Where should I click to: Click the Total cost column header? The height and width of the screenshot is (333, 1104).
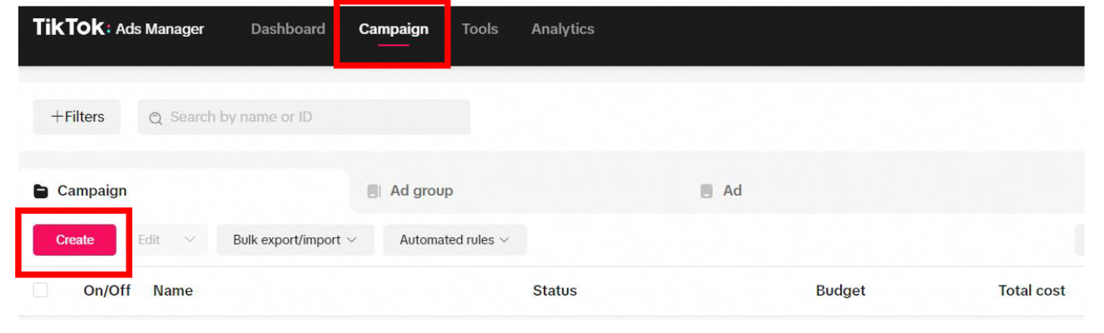click(x=1032, y=291)
